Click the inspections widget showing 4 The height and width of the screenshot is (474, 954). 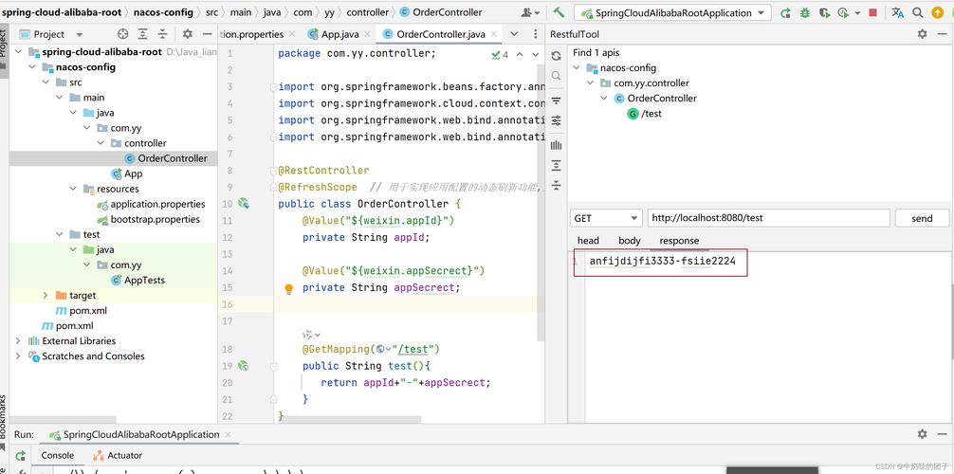(x=500, y=55)
